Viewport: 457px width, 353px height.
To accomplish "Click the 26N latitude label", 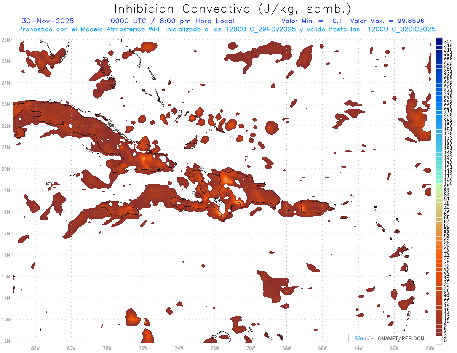I will (6, 40).
